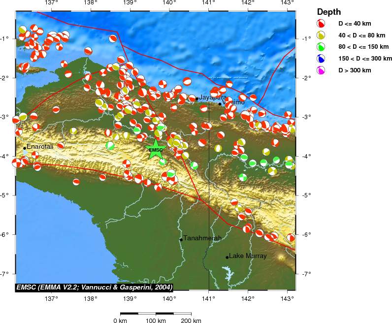Select the green 80–150 km depth legend symbol

coord(321,47)
